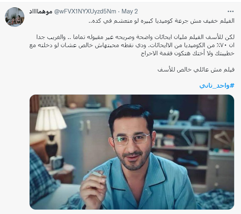241x214 pixels.
Task: Click the white lampshade in the photo
Action: point(50,119)
